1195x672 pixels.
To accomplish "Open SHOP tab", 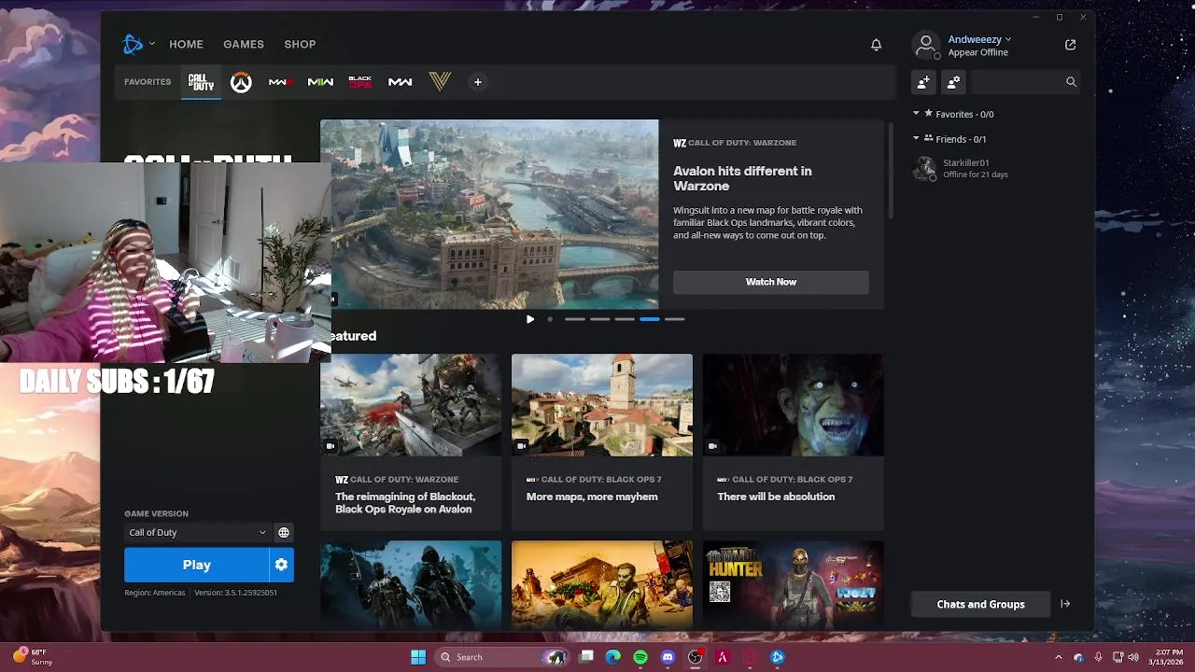I will tap(300, 44).
